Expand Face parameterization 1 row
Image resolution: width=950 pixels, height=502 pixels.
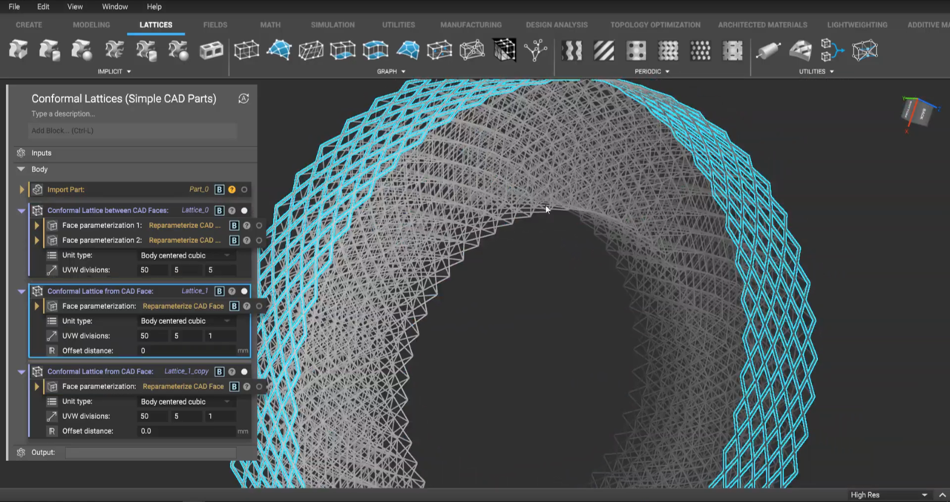click(36, 225)
